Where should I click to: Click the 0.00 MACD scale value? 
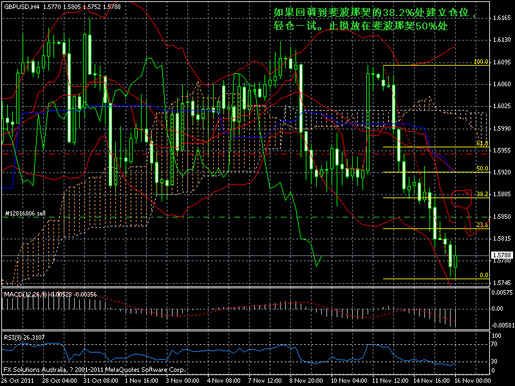coord(498,309)
